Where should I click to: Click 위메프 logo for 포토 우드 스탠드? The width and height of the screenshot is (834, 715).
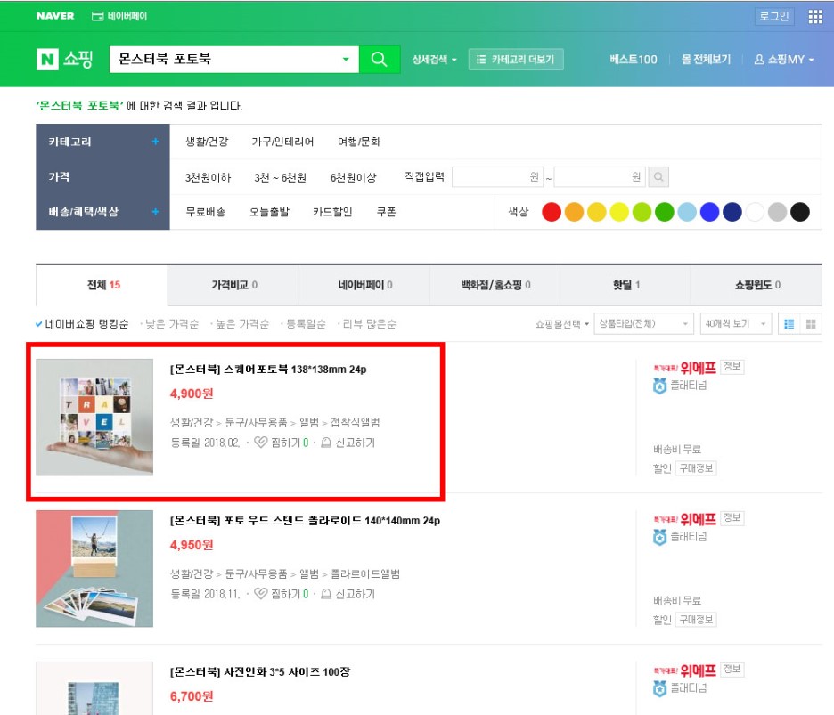coord(684,519)
